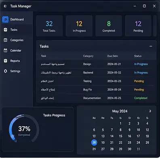Select day 4 in the calendar
160x159 pixels.
[x=147, y=123]
